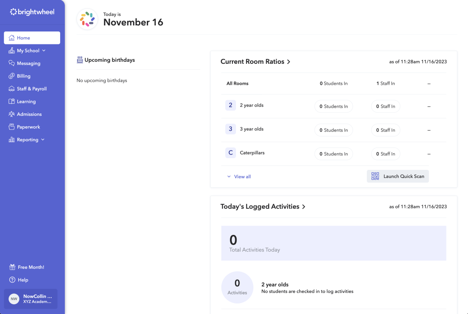
Task: Click the QR code icon on Launch Quick Scan
Action: tap(375, 176)
